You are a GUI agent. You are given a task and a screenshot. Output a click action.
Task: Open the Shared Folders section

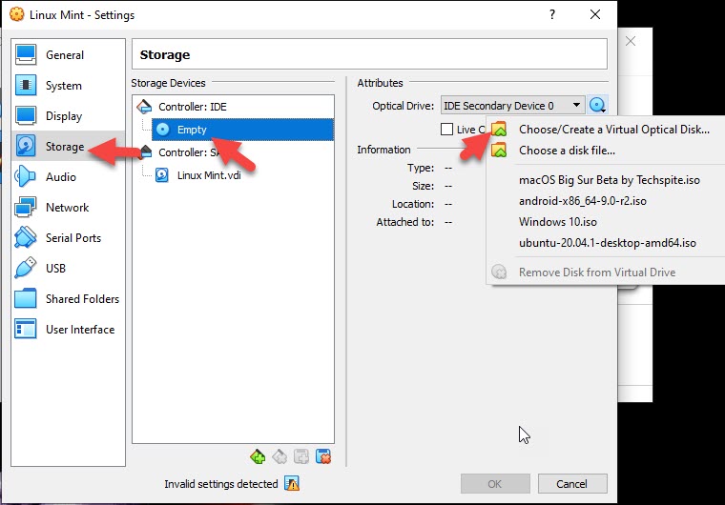81,299
